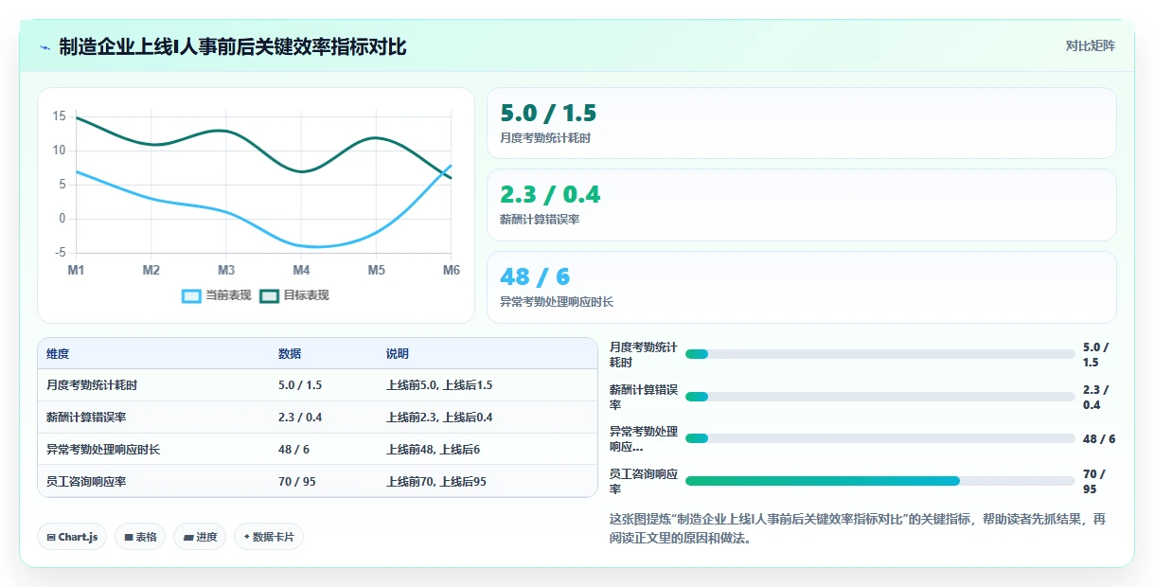Image resolution: width=1154 pixels, height=587 pixels.
Task: Click the 当前表现 light blue legend swatch
Action: [x=191, y=295]
